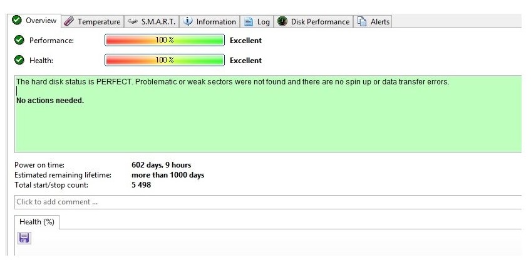Click inside the green disk status text box
The width and height of the screenshot is (531, 270).
pos(269,125)
